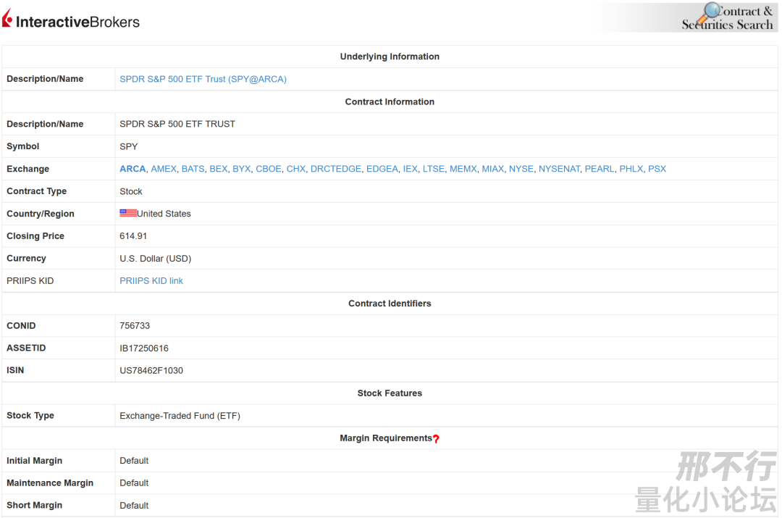Screen dimensions: 782x518
Task: Select the BYX exchange link
Action: [241, 169]
